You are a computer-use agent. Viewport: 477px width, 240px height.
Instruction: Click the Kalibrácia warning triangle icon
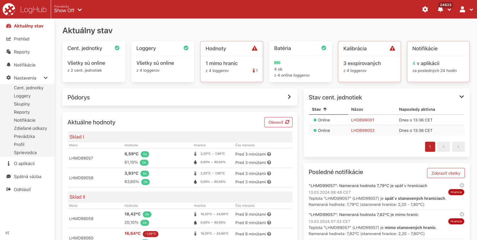[x=392, y=48]
